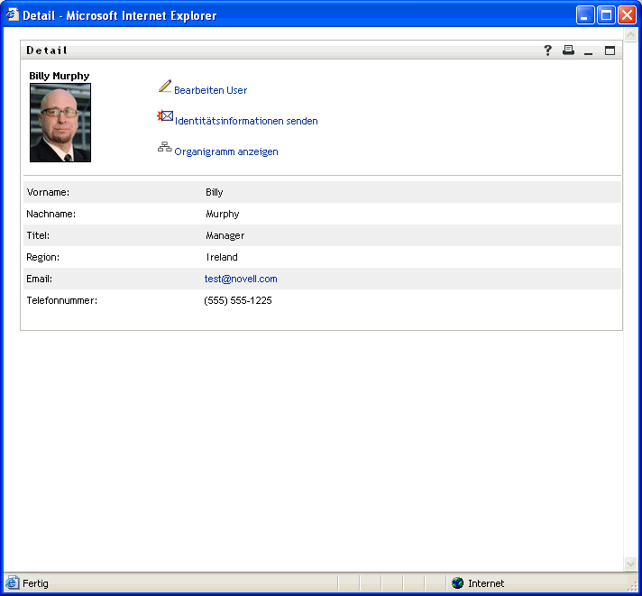The image size is (642, 596).
Task: Click the envelope send identity icon
Action: coord(165,116)
